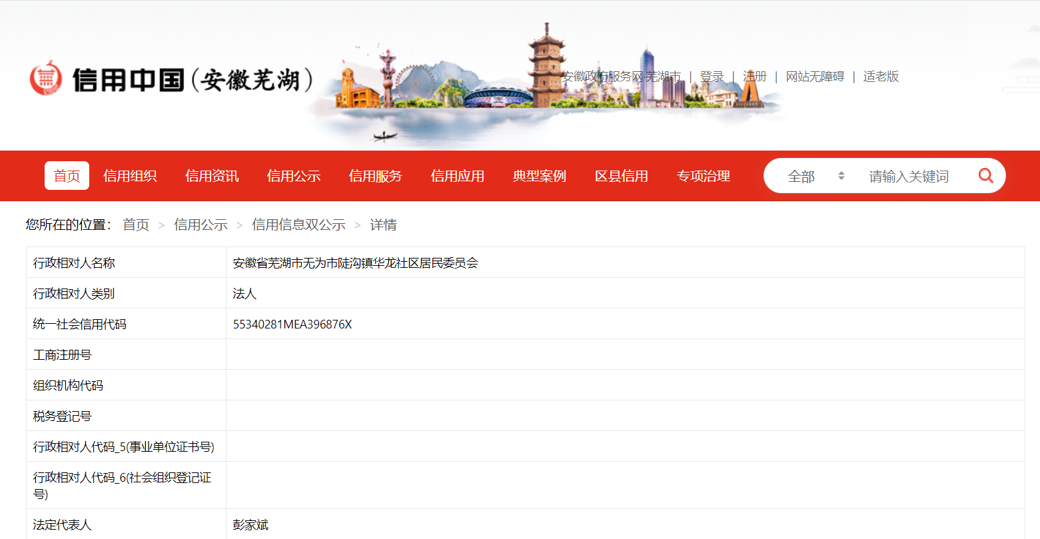Click the 法定代表人 label cell
The image size is (1040, 539).
tap(126, 524)
